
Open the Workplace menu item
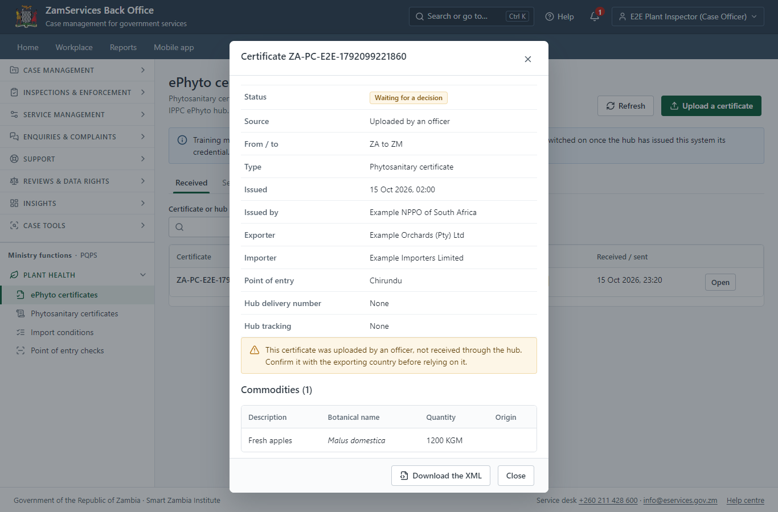74,47
